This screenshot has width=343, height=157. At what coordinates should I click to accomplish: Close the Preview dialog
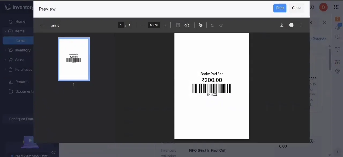297,8
